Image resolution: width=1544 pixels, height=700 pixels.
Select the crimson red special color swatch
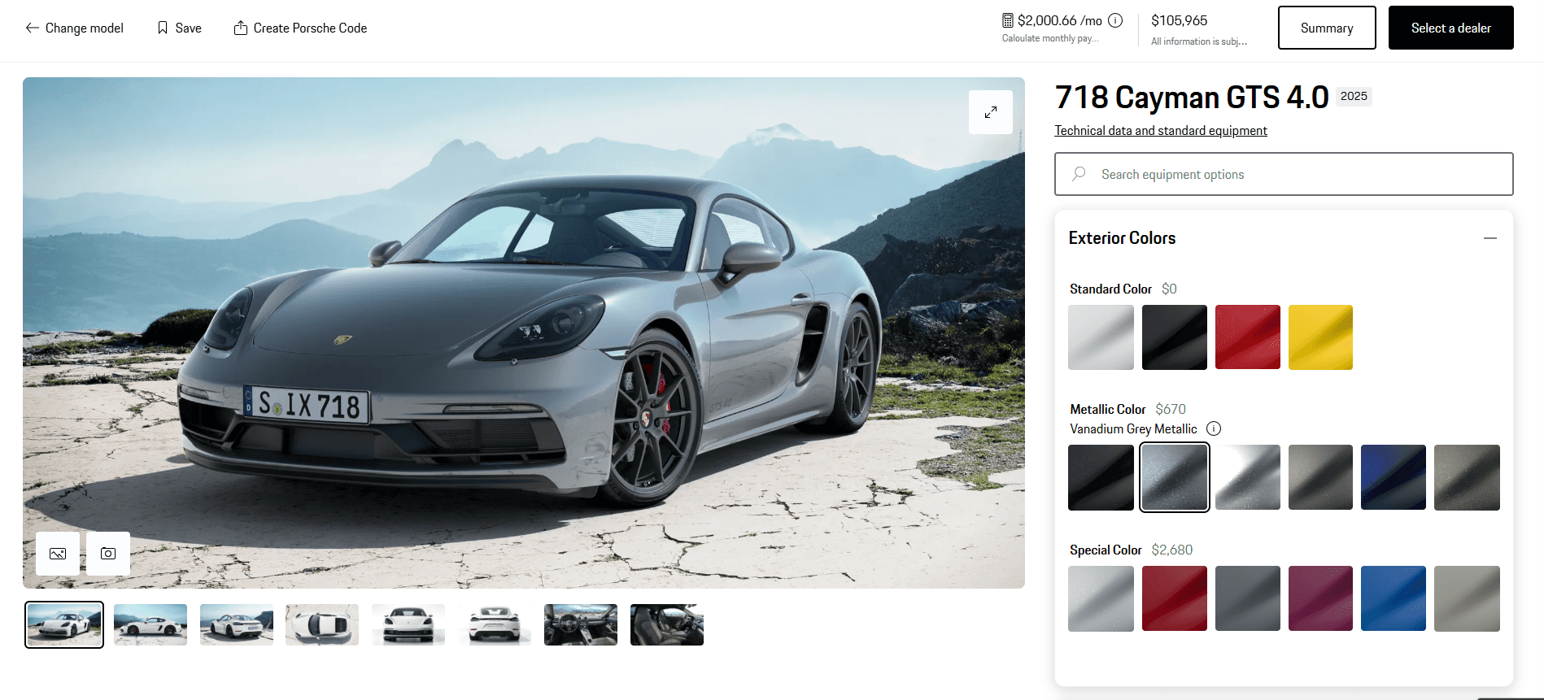pos(1174,598)
